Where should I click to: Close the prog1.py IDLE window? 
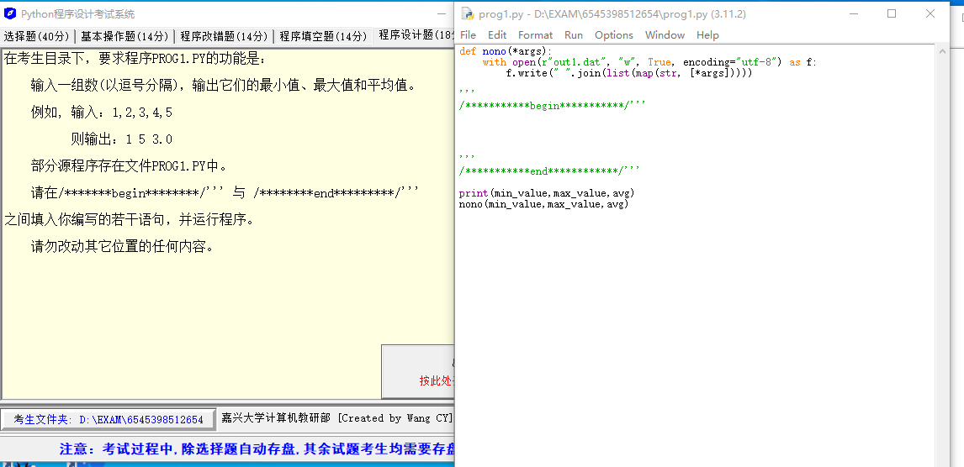click(930, 13)
